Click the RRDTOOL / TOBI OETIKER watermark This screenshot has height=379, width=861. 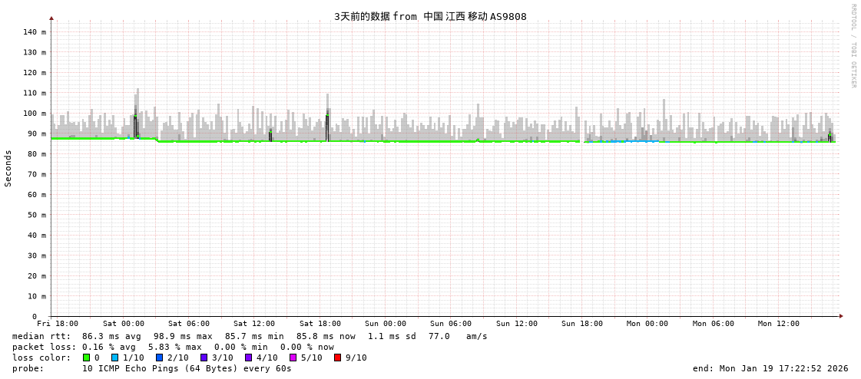click(853, 46)
